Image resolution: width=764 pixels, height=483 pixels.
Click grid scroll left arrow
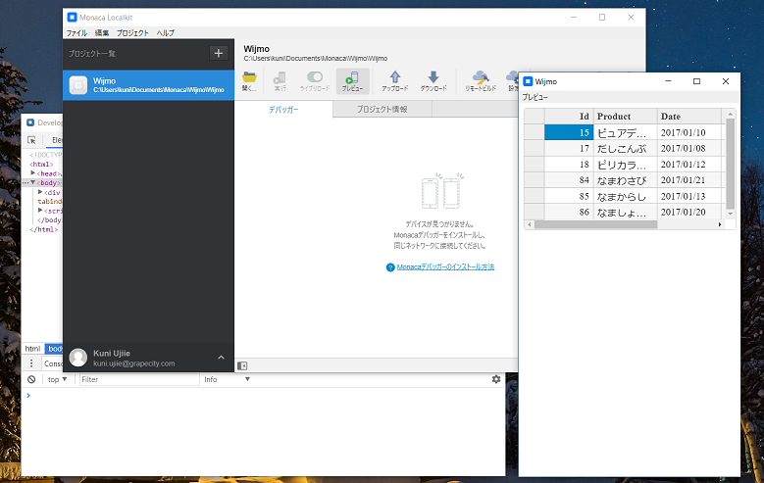tap(530, 224)
